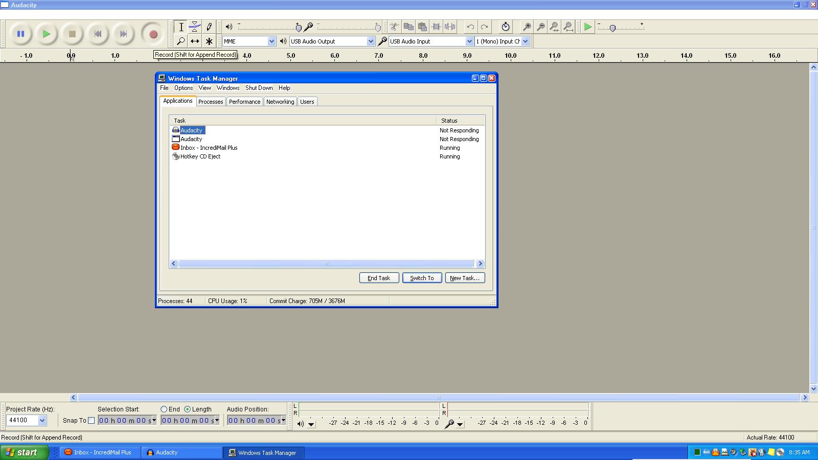Click the New Task button

pyautogui.click(x=464, y=278)
